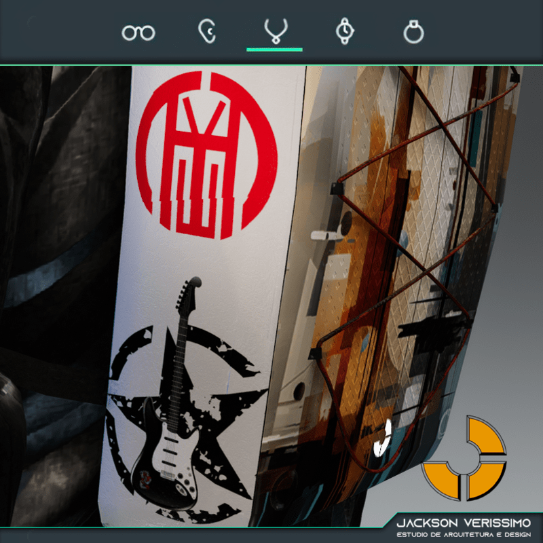This screenshot has width=543, height=543.
Task: Click the green underline of the active tab
Action: (274, 50)
